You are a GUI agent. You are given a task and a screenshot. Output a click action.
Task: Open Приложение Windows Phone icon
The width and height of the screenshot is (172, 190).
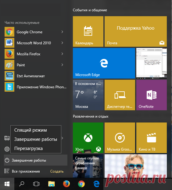click(9, 87)
